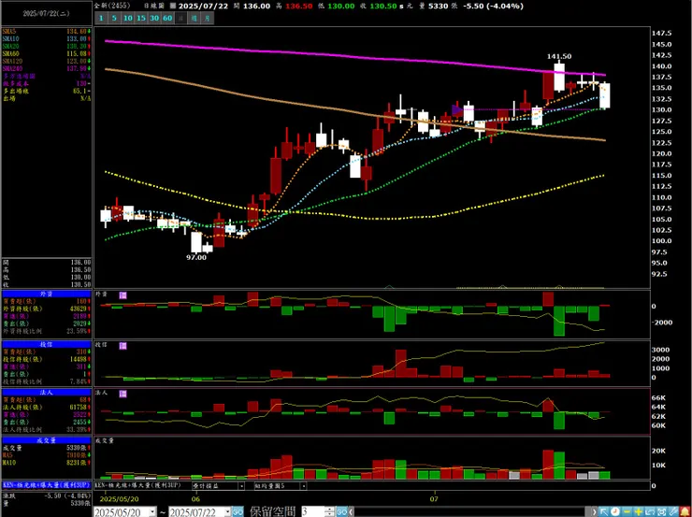Open the start date 2025/05/20 dropdown arrow

152,511
